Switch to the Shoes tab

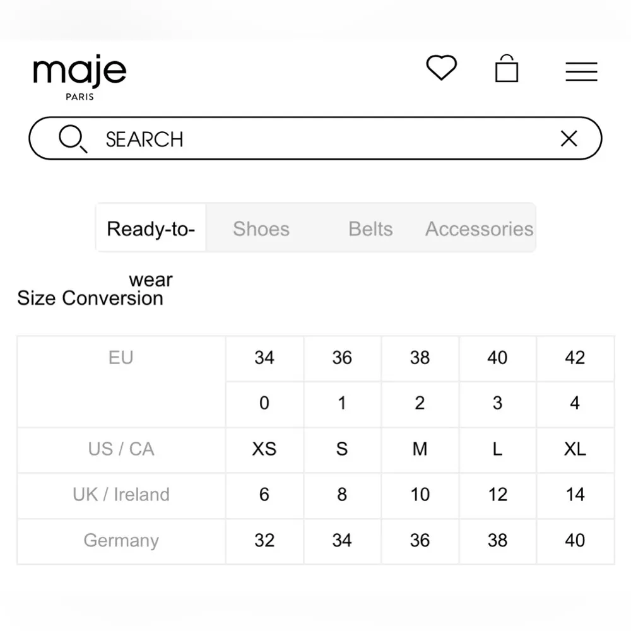click(x=261, y=228)
